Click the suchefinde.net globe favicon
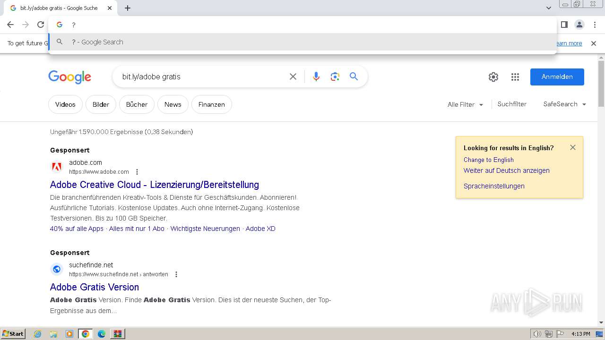This screenshot has height=340, width=605. click(x=57, y=269)
